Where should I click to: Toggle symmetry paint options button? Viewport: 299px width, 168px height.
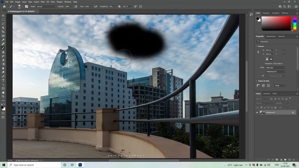point(141,7)
